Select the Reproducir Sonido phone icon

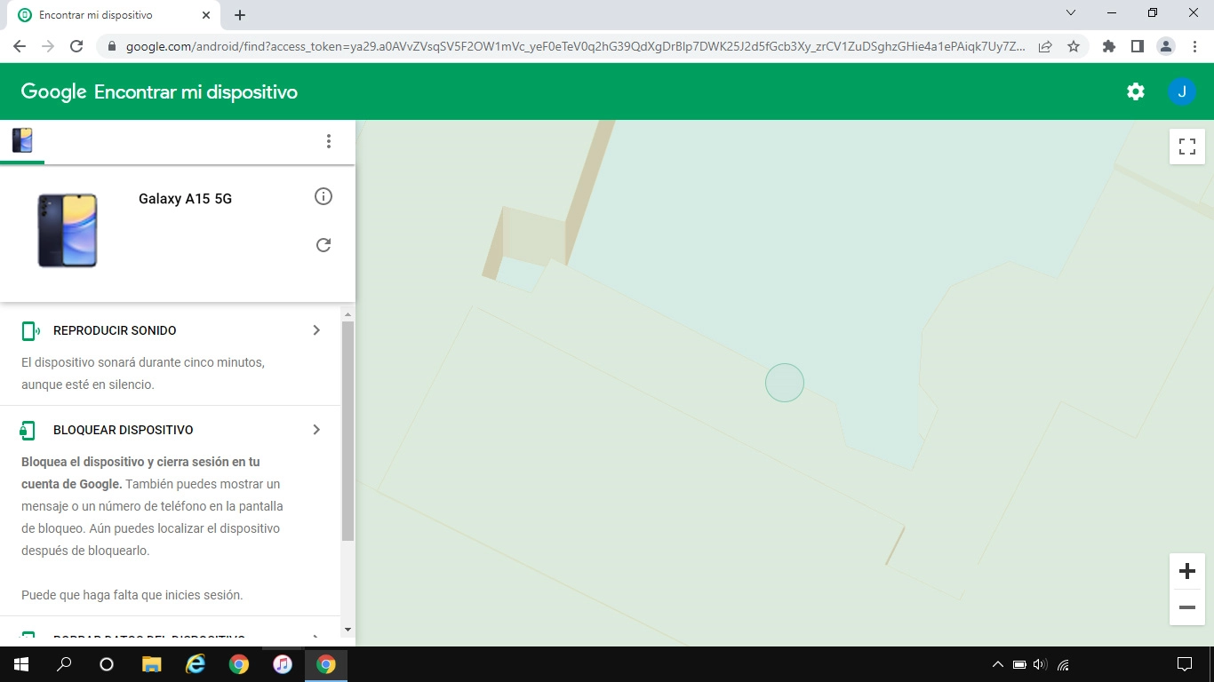28,329
